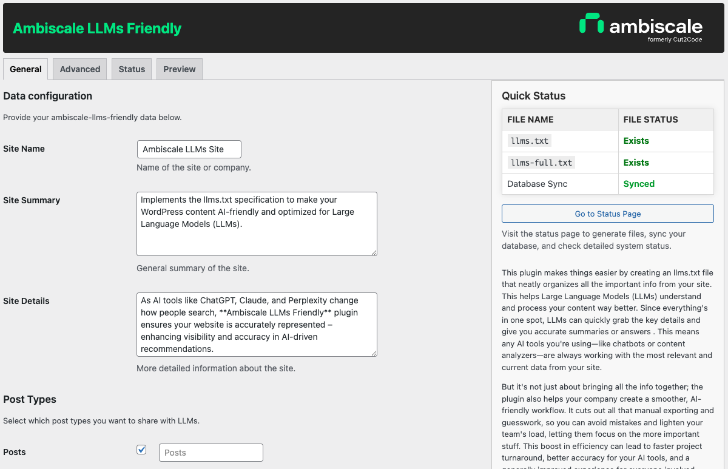Go to the Status tab
The height and width of the screenshot is (469, 728).
[132, 69]
